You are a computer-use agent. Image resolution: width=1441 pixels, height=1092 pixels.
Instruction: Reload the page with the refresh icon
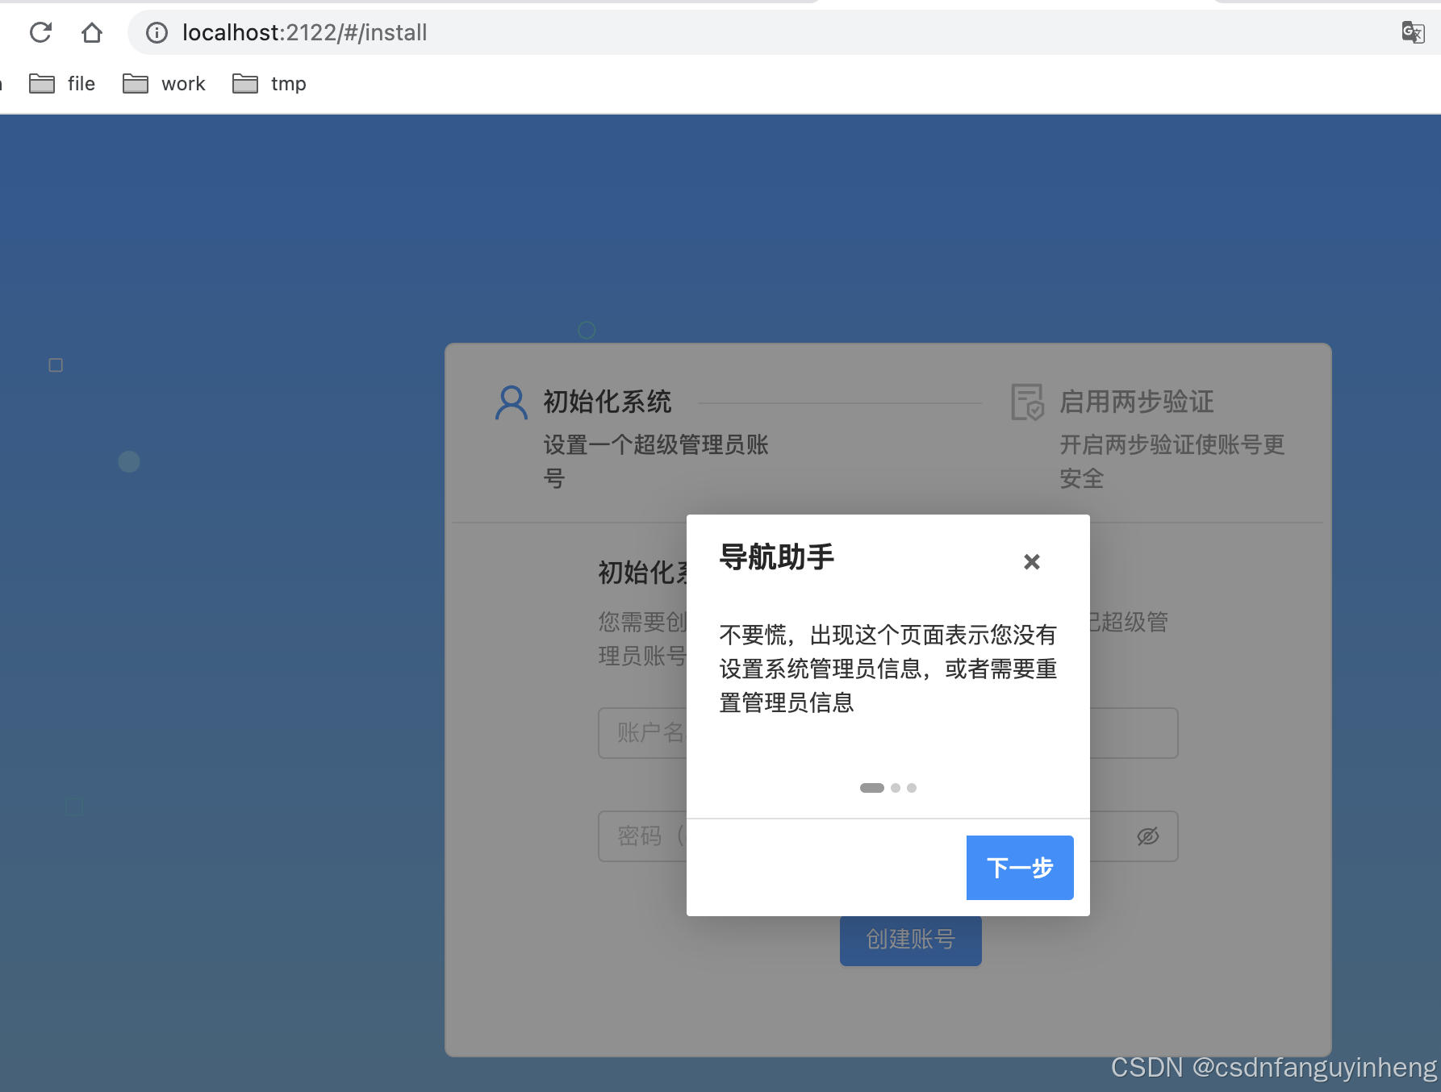point(40,32)
